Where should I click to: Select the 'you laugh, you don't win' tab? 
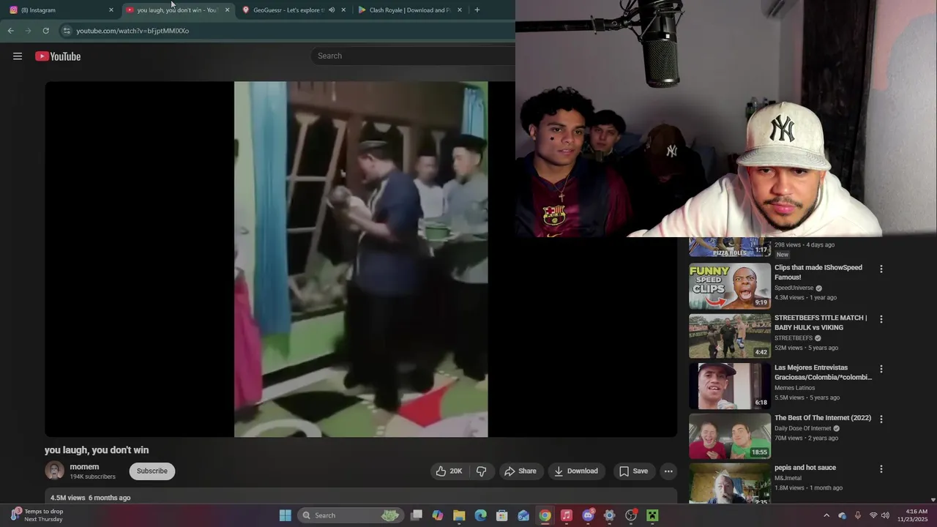pyautogui.click(x=178, y=10)
